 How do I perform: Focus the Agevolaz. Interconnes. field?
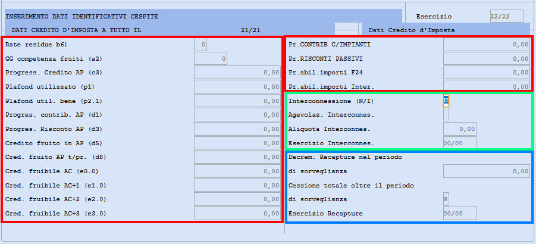point(446,115)
